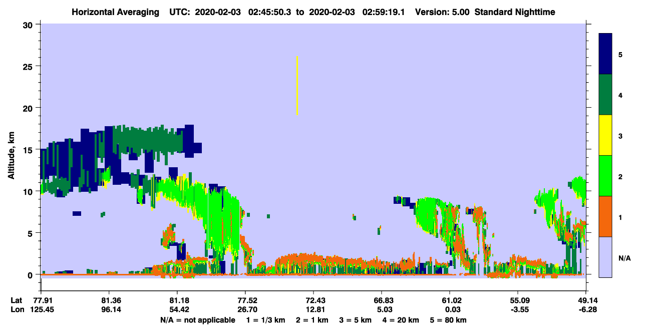Click the 10 altitude tick label
The image size is (651, 334).
pyautogui.click(x=29, y=191)
